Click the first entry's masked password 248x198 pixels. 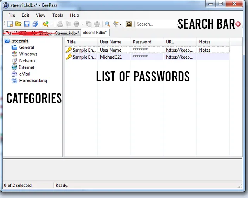pyautogui.click(x=140, y=49)
